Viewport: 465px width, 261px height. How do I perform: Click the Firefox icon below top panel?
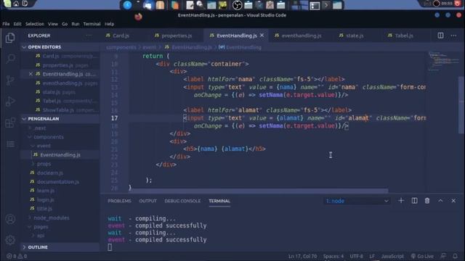(138, 17)
